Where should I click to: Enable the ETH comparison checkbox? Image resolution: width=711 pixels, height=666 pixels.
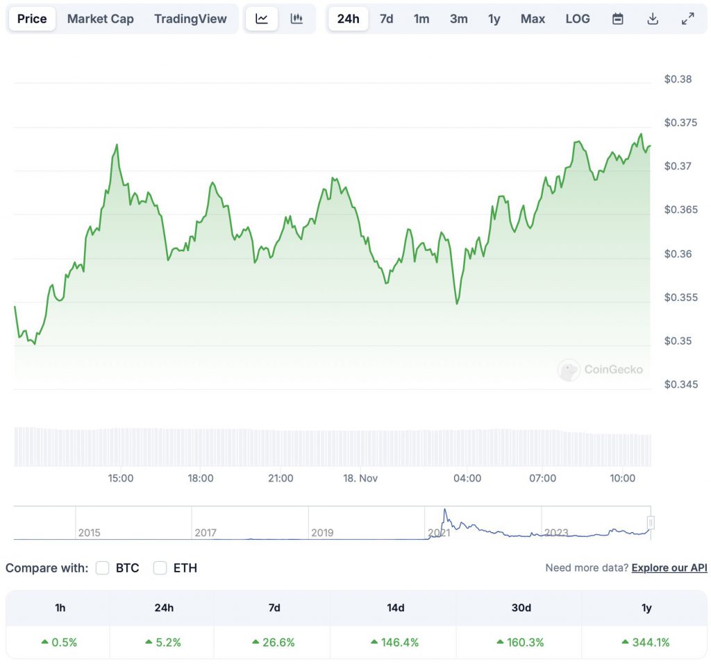(x=160, y=567)
